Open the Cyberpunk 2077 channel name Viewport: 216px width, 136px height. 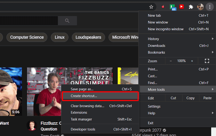(x=150, y=130)
